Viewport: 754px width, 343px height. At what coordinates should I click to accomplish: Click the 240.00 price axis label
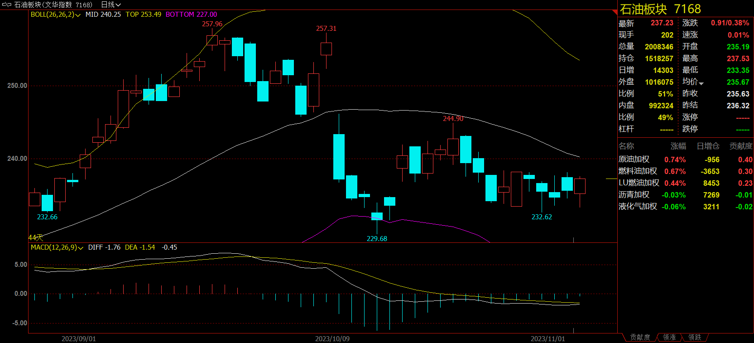tap(17, 159)
